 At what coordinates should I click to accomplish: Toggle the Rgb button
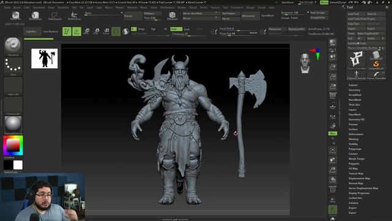pyautogui.click(x=153, y=29)
